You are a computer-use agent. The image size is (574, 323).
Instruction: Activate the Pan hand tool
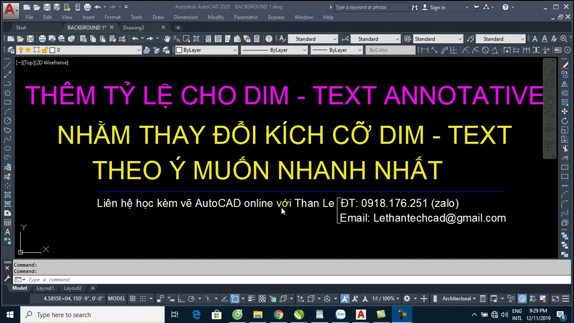coord(167,39)
